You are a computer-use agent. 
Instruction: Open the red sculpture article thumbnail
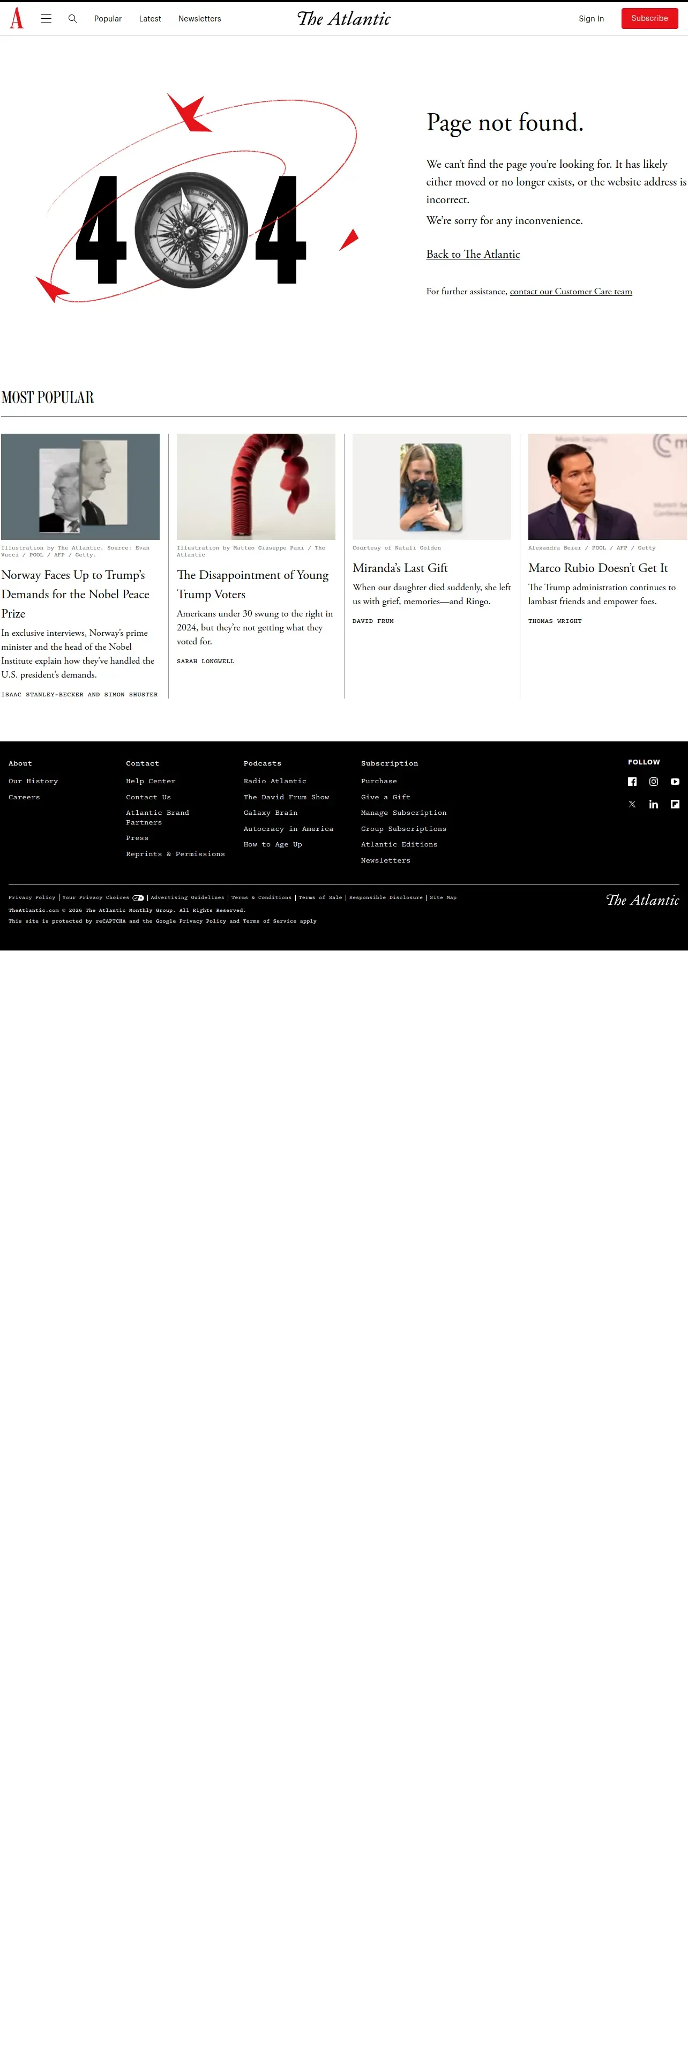(x=256, y=487)
